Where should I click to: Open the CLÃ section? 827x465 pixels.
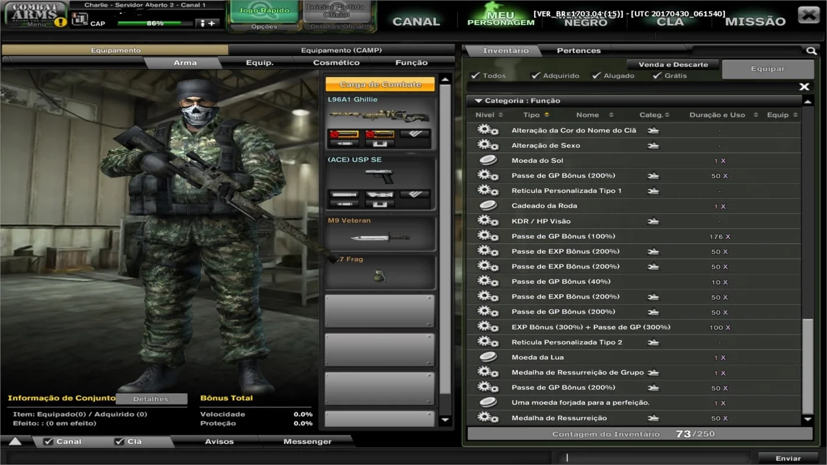pyautogui.click(x=670, y=21)
